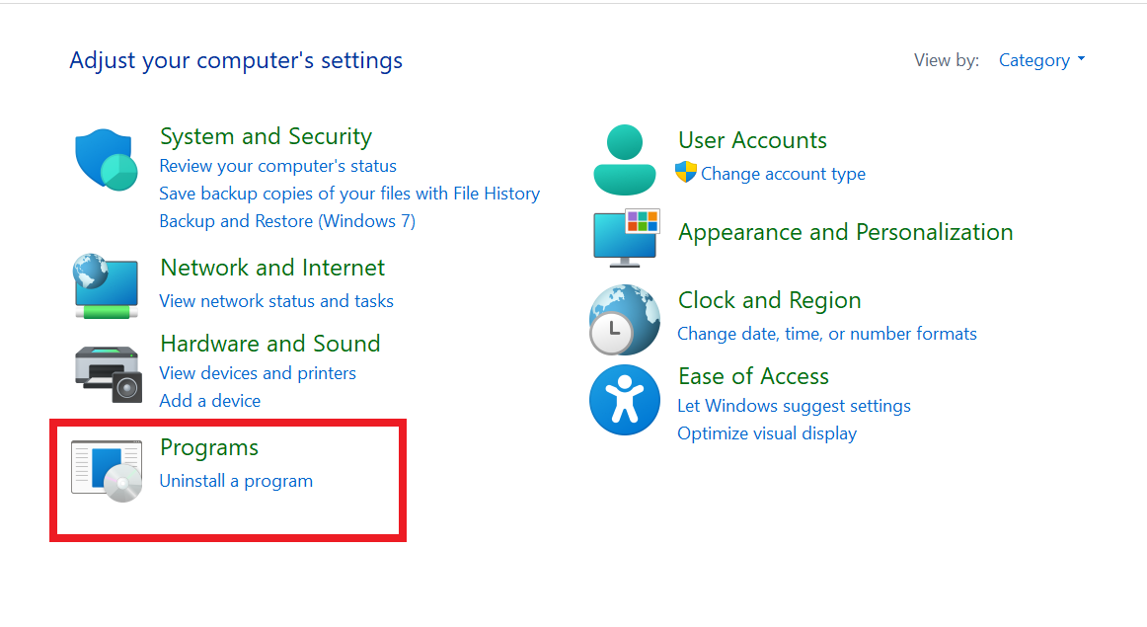
Task: Open Change date, time, or number formats
Action: (827, 334)
